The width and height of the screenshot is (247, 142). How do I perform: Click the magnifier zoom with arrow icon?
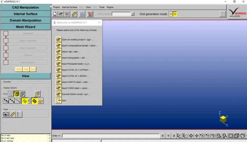(x=219, y=136)
